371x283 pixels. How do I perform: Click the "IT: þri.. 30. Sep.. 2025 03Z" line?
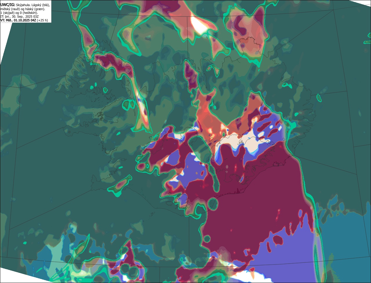[x=19, y=16]
